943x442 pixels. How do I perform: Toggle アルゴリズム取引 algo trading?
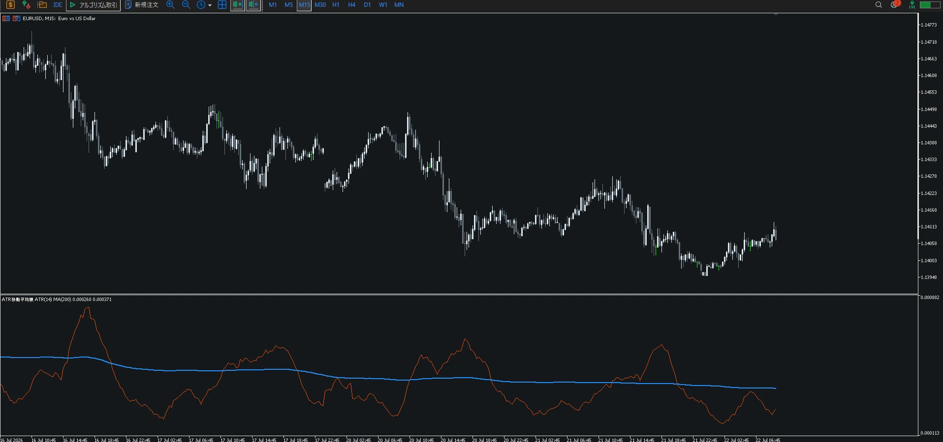(94, 5)
